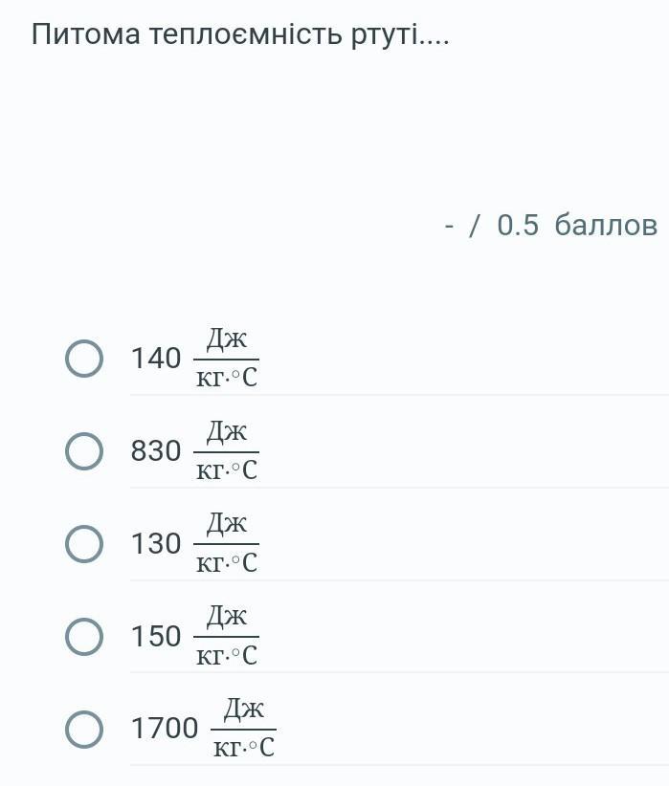Click the question text about питома теплоємність ртуті

coord(240,35)
